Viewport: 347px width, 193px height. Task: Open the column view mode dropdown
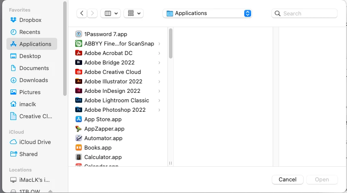click(111, 13)
